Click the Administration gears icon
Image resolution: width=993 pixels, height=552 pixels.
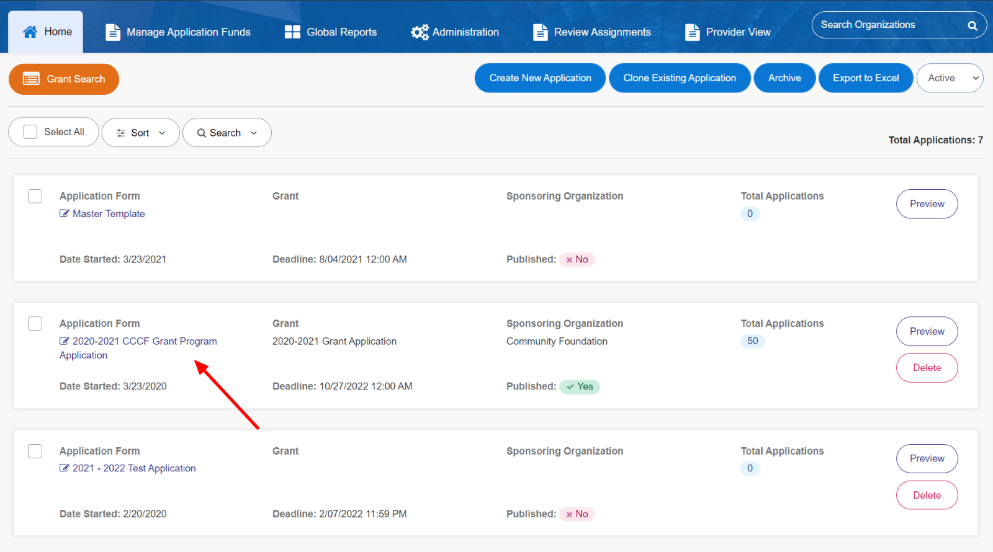click(x=420, y=32)
